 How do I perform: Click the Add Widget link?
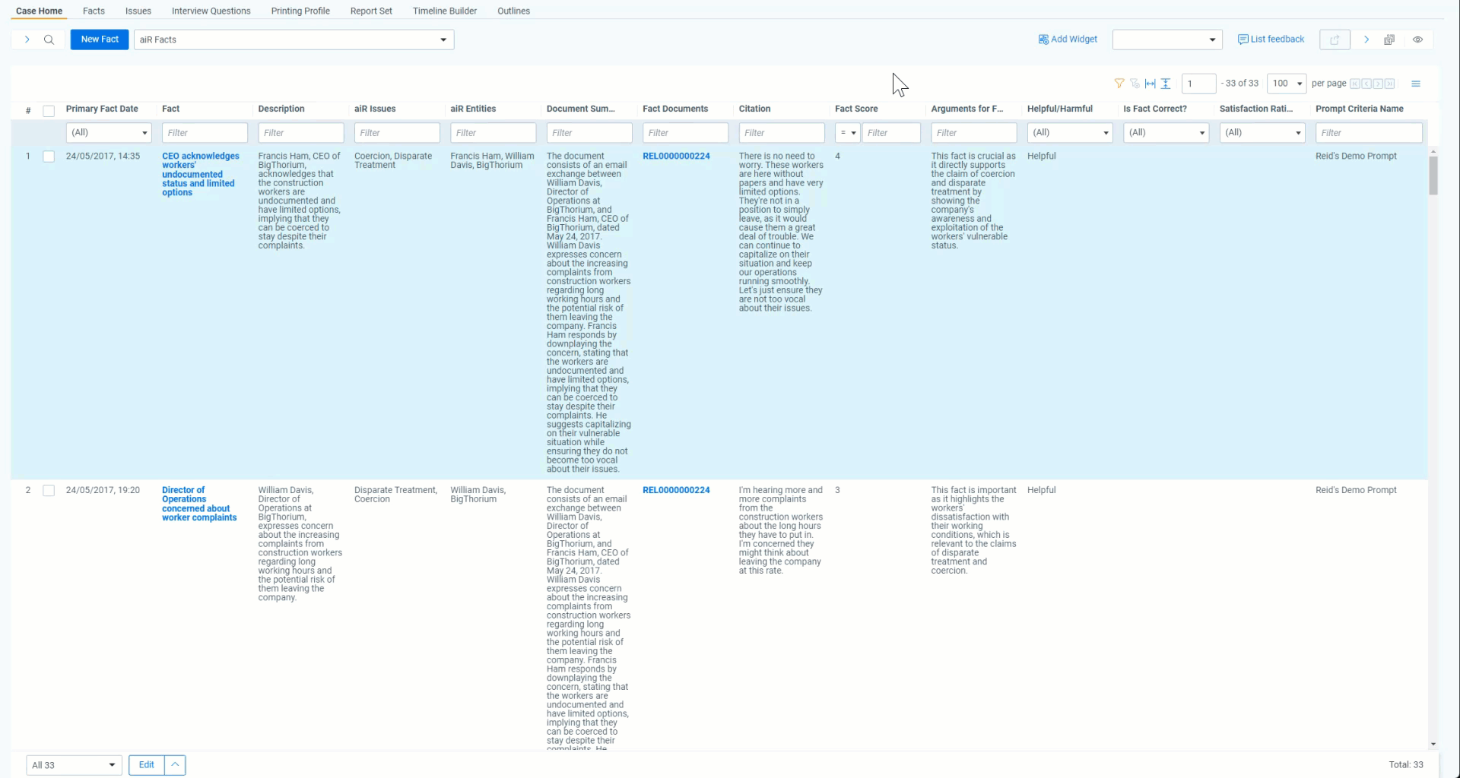click(x=1068, y=40)
